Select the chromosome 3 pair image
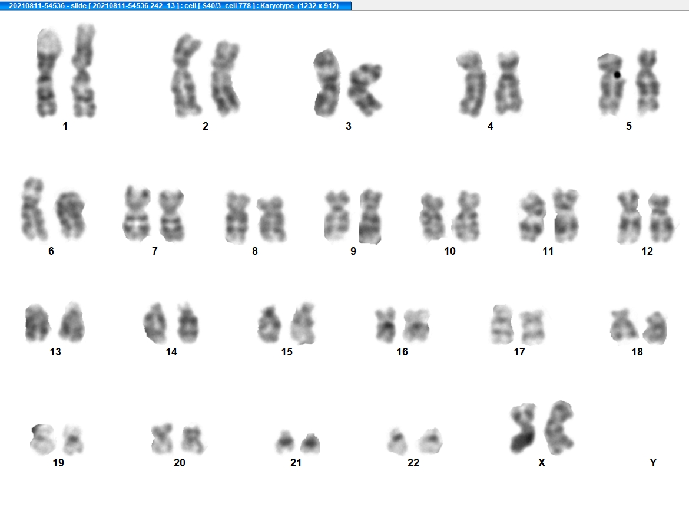689x530 pixels. [x=347, y=83]
